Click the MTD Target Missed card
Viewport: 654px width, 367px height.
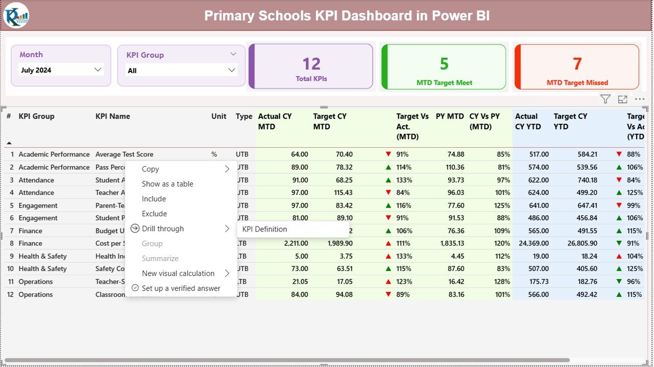pyautogui.click(x=577, y=66)
